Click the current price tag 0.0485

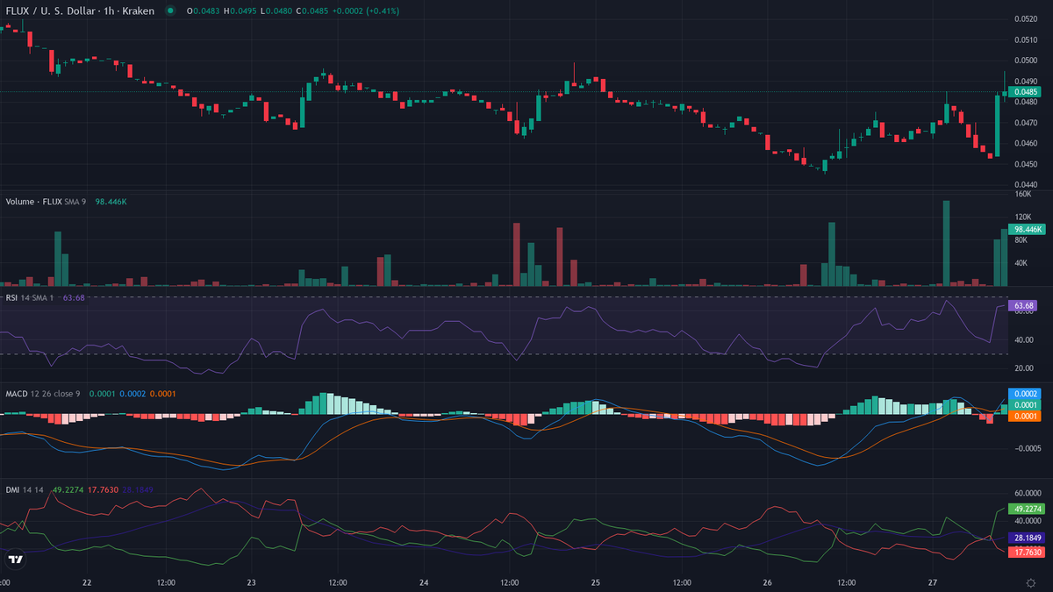coord(1026,91)
